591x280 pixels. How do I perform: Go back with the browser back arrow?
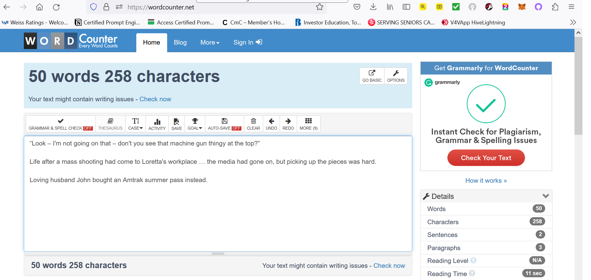7,7
